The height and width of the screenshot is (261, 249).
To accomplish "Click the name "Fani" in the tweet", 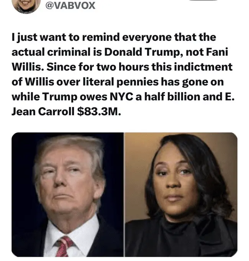I will pyautogui.click(x=217, y=52).
